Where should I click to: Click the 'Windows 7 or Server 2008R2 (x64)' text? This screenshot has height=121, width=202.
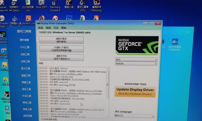(x=71, y=32)
